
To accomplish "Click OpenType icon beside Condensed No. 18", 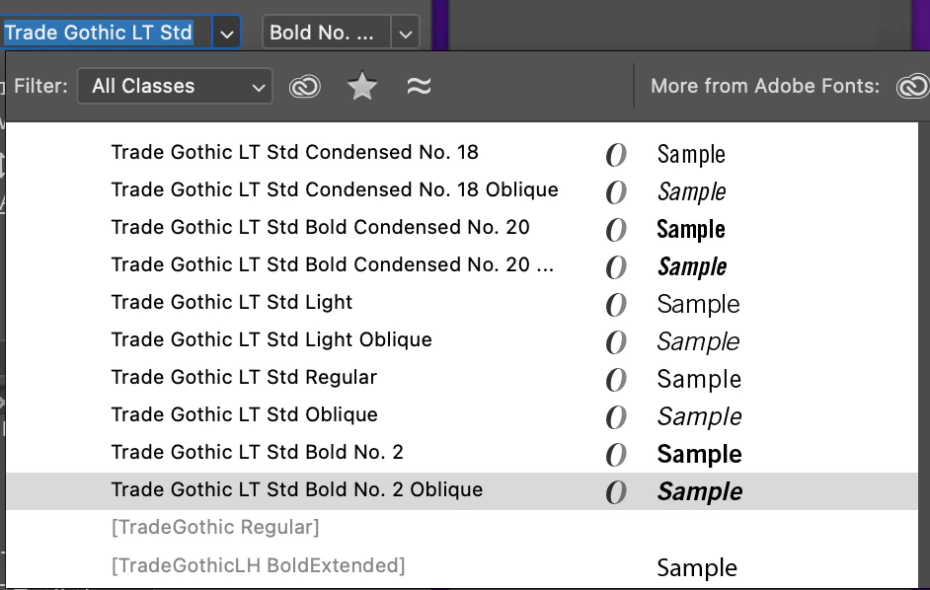I will click(616, 154).
